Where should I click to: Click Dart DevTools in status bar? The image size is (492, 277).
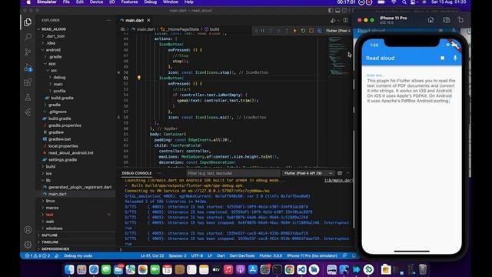pos(242,255)
